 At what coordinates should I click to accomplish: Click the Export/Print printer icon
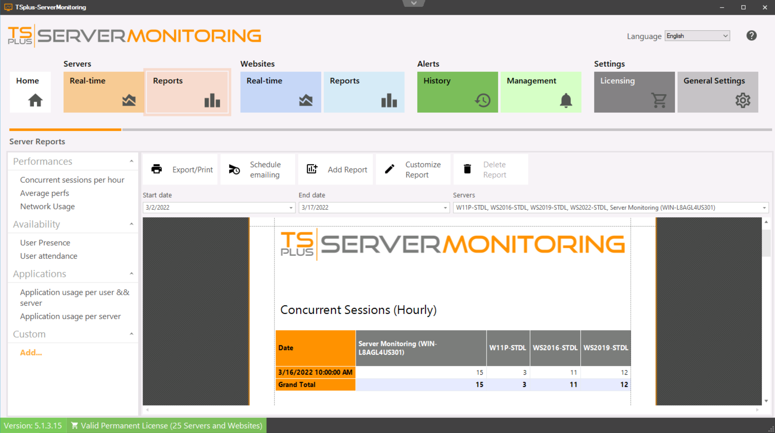tap(156, 169)
